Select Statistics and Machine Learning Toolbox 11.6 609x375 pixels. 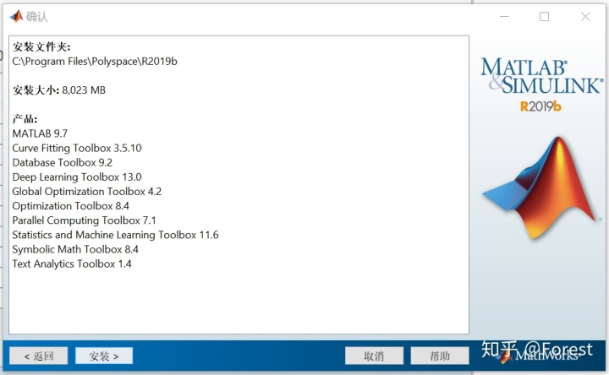[x=115, y=235]
